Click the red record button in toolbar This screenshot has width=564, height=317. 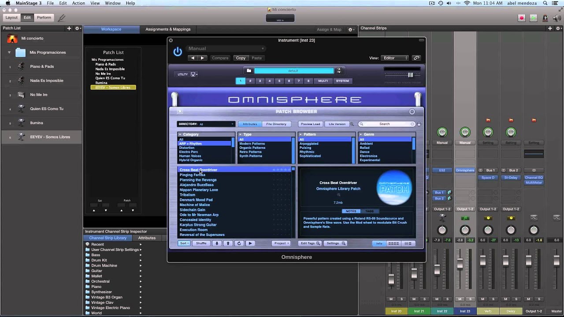[x=522, y=18]
